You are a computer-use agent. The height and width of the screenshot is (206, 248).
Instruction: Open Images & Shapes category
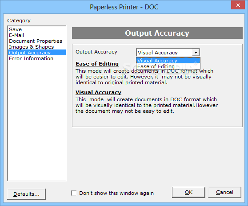pos(37,47)
